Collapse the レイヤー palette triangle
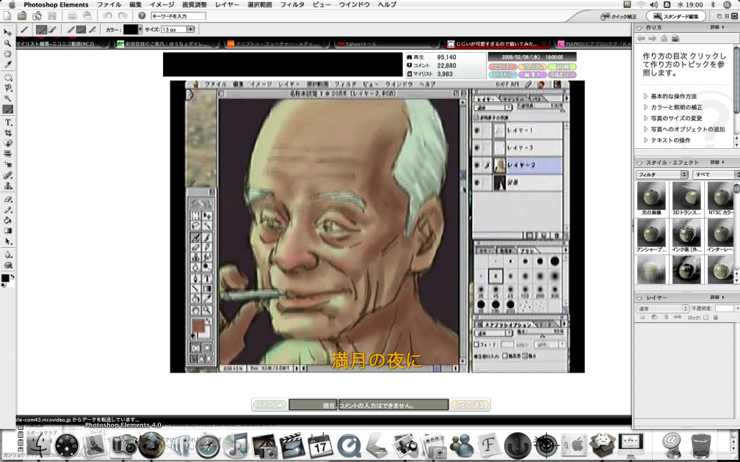740x462 pixels. click(639, 298)
